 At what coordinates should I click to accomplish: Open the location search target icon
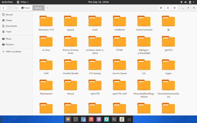161,8
